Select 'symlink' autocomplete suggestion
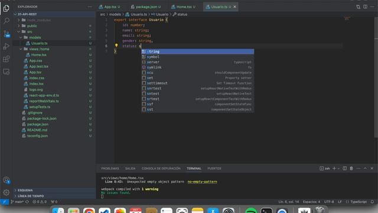 point(197,67)
